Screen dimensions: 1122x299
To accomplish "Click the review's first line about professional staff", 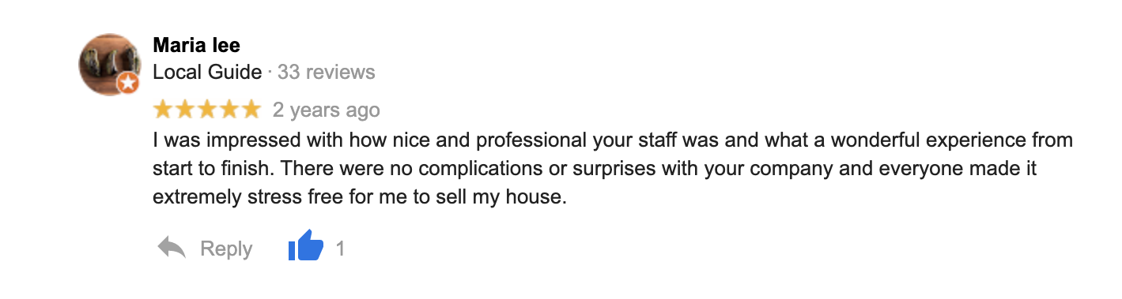I will [x=613, y=141].
